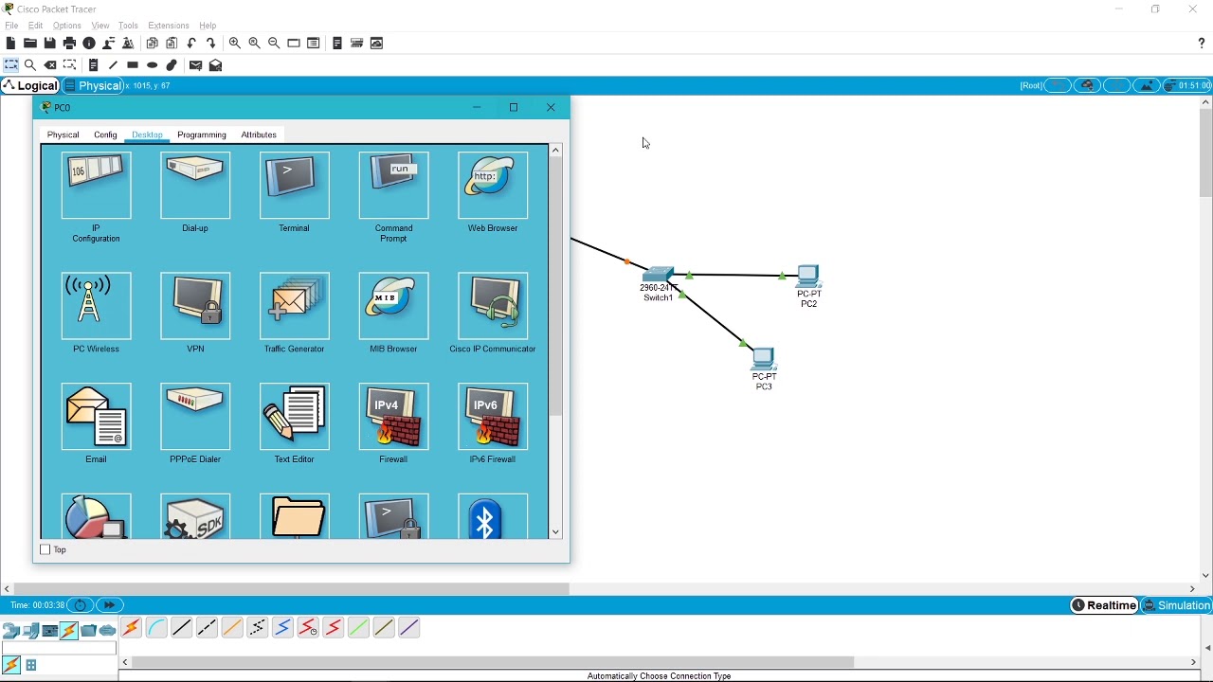Click scroll-up arrow in PC0 Desktop
Screen dimensions: 1213x682
point(556,150)
